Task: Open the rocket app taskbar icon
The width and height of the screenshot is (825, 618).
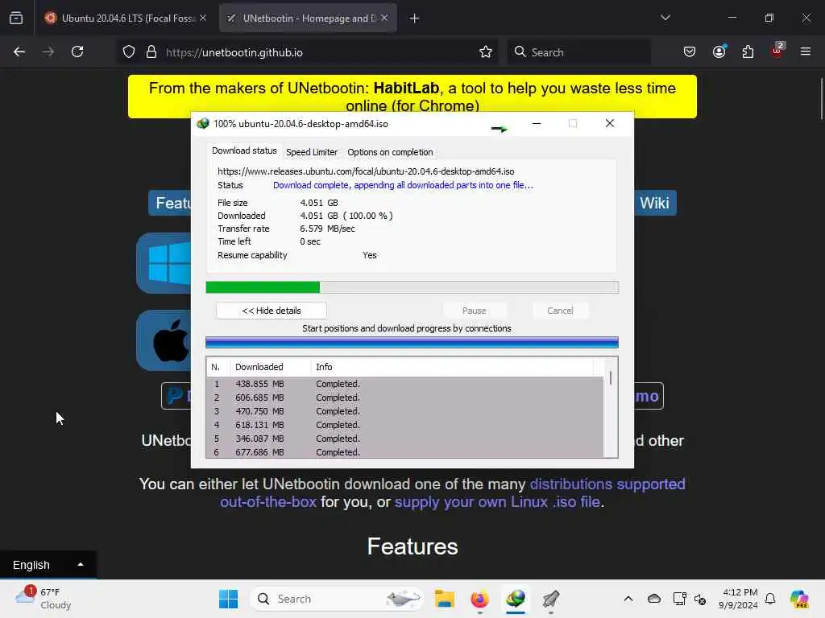Action: click(x=551, y=599)
